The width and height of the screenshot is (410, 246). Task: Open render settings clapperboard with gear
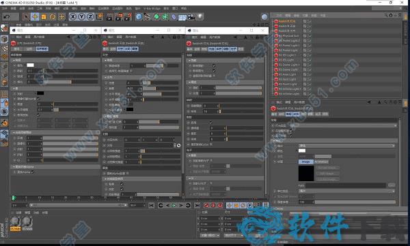[128, 17]
